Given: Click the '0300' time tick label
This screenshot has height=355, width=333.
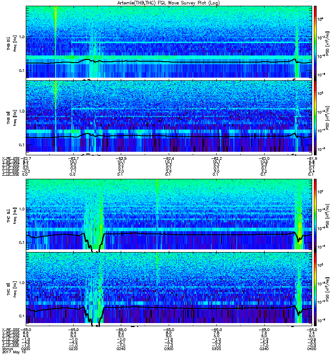Looking at the screenshot, I should click(x=169, y=349).
